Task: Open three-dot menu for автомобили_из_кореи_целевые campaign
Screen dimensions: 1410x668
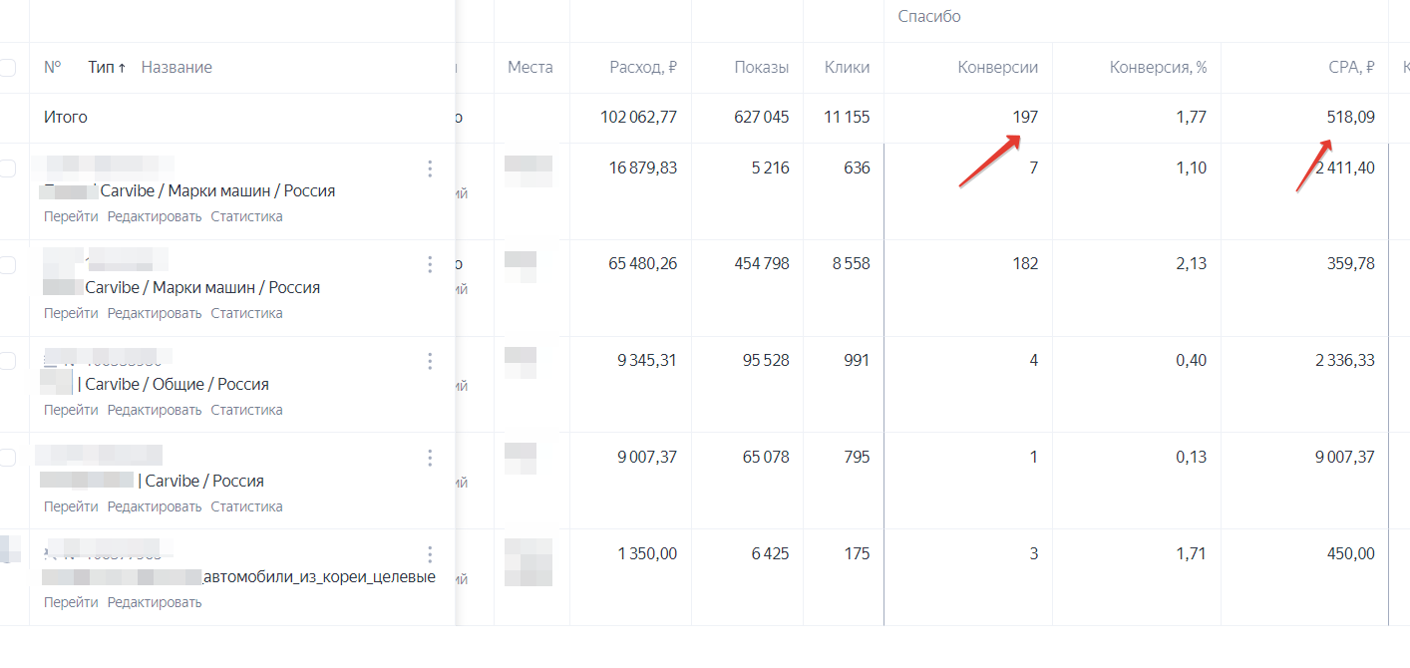Action: click(x=430, y=554)
